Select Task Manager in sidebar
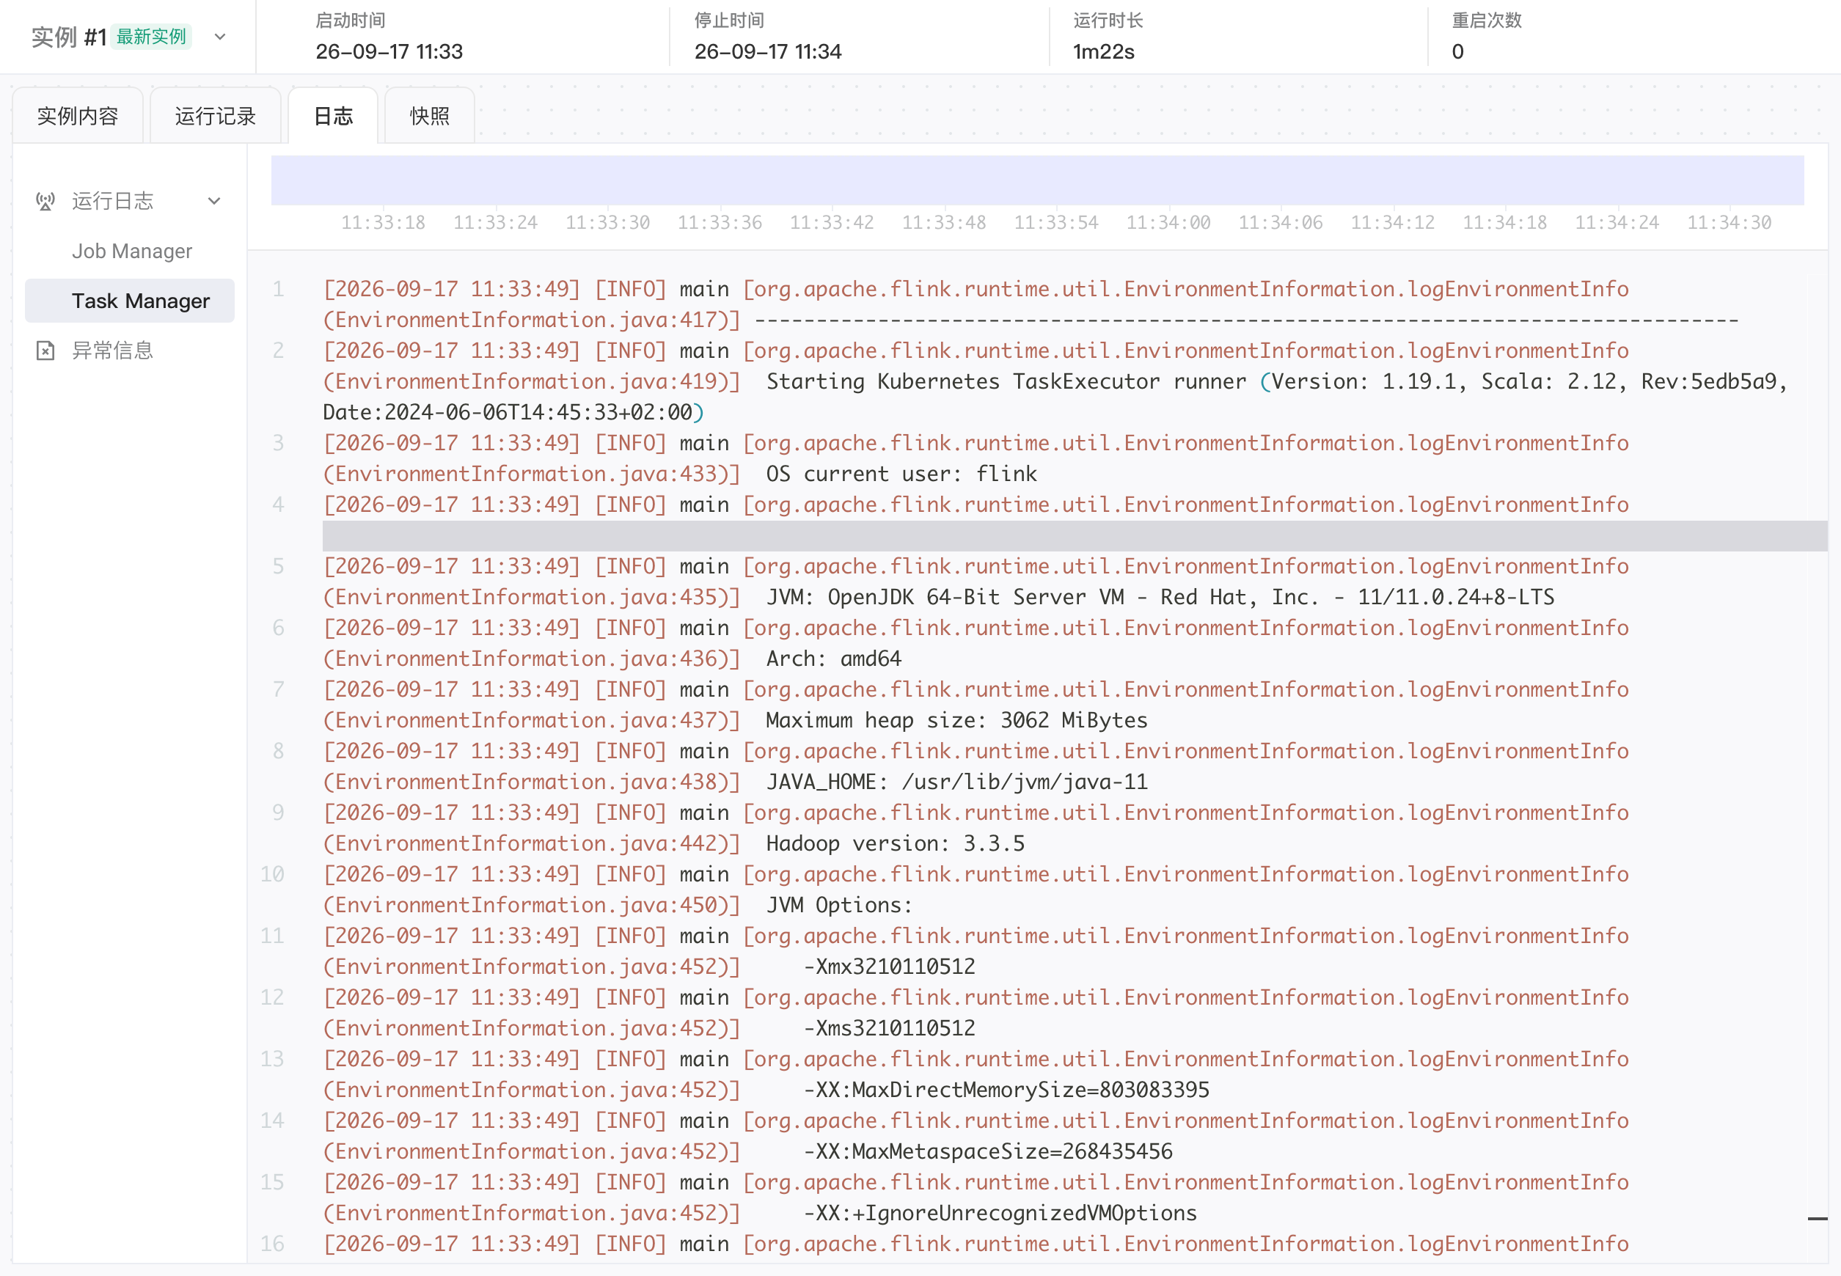 pyautogui.click(x=130, y=301)
